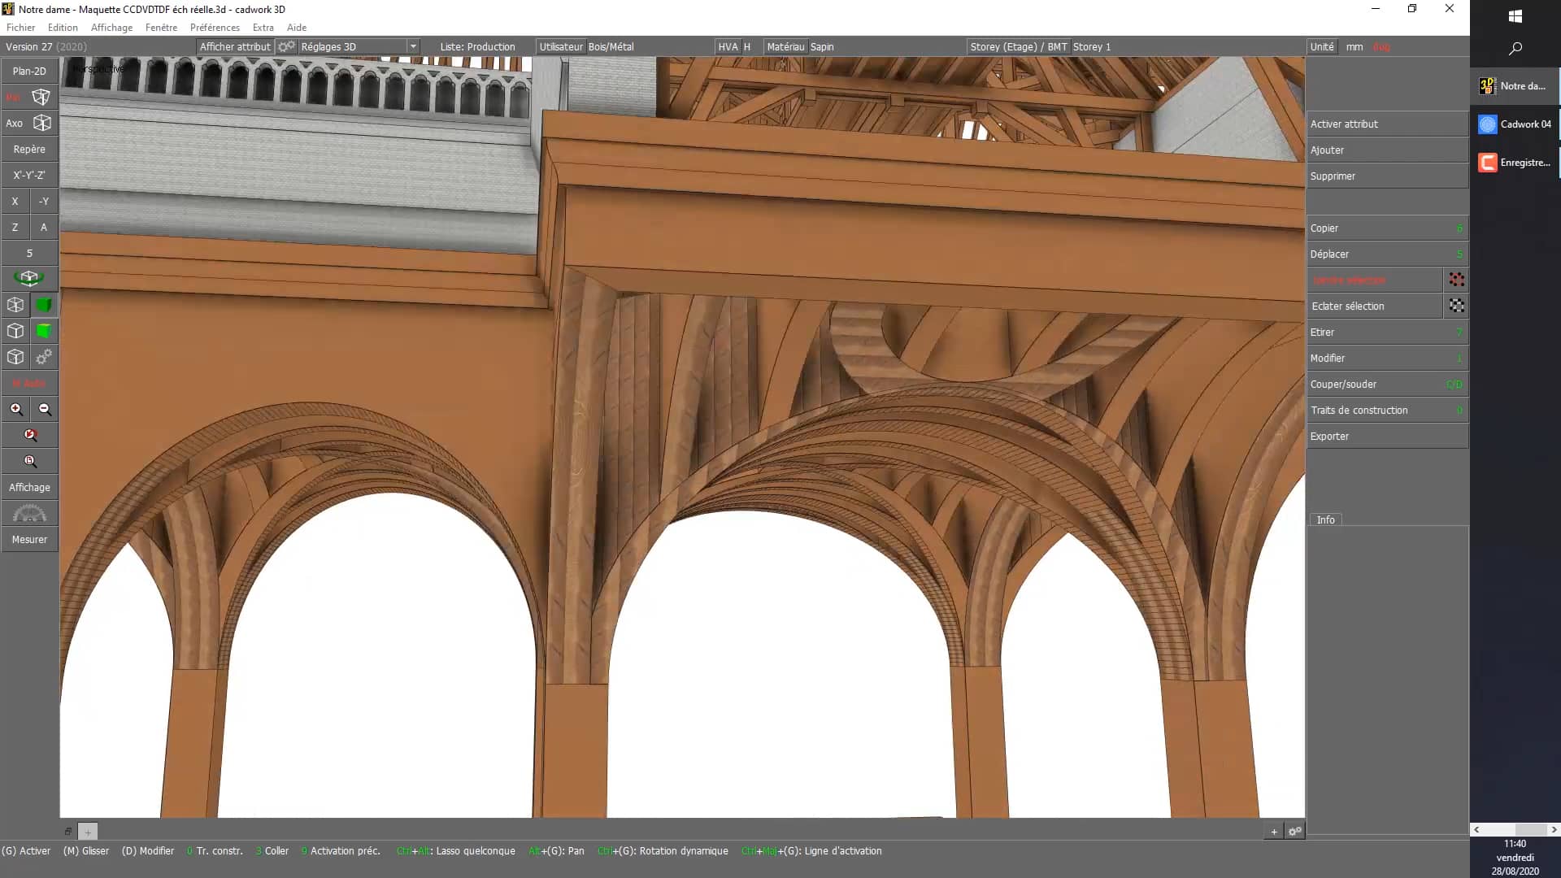Open gear icon next to Réglages 3D
1561x878 pixels.
click(286, 46)
